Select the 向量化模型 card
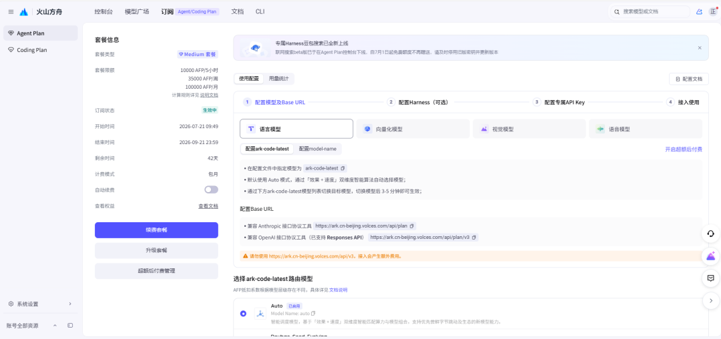The image size is (721, 339). click(x=413, y=129)
